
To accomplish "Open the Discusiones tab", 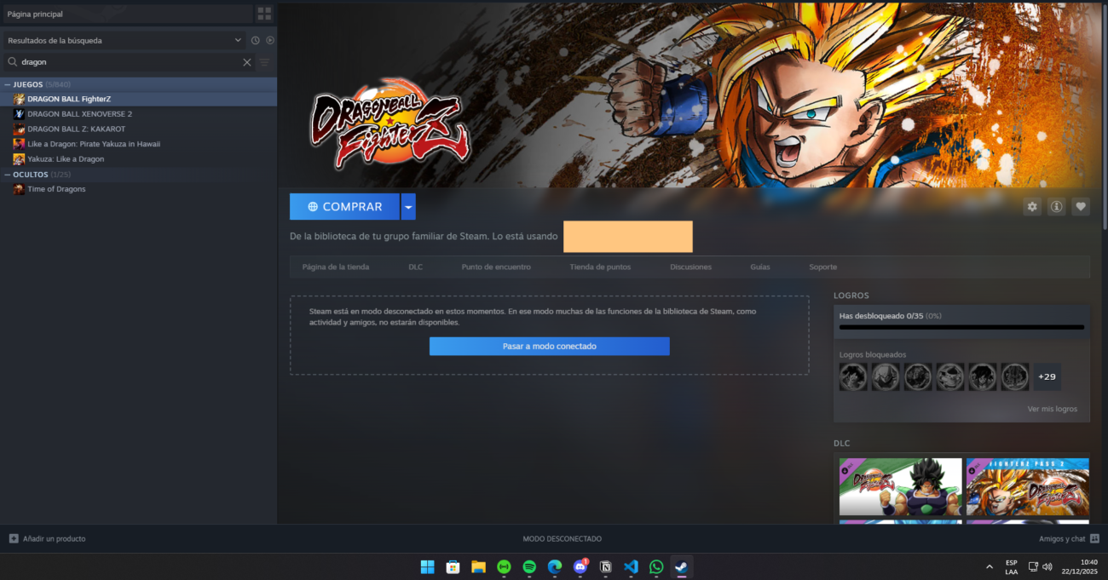I will [690, 267].
